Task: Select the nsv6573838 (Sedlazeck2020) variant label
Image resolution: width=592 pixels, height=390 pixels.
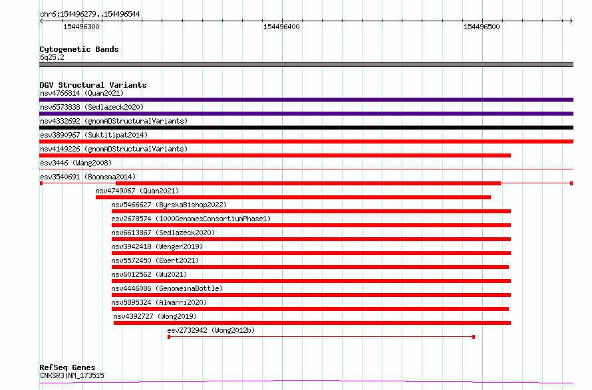Action: [x=92, y=107]
